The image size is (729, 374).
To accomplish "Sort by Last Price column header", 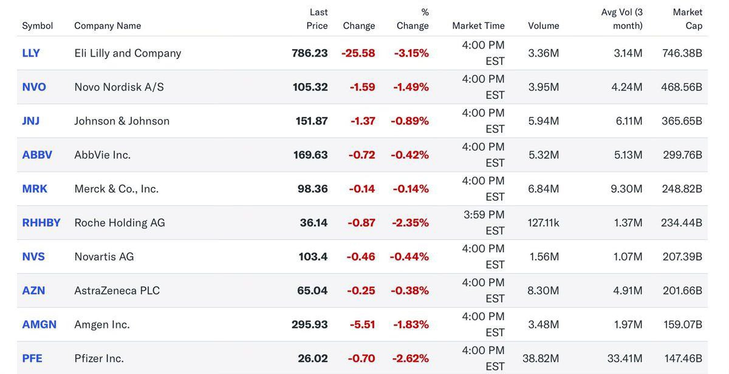I will click(x=317, y=19).
